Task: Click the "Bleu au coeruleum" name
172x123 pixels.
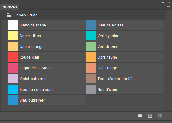Action: (36, 90)
